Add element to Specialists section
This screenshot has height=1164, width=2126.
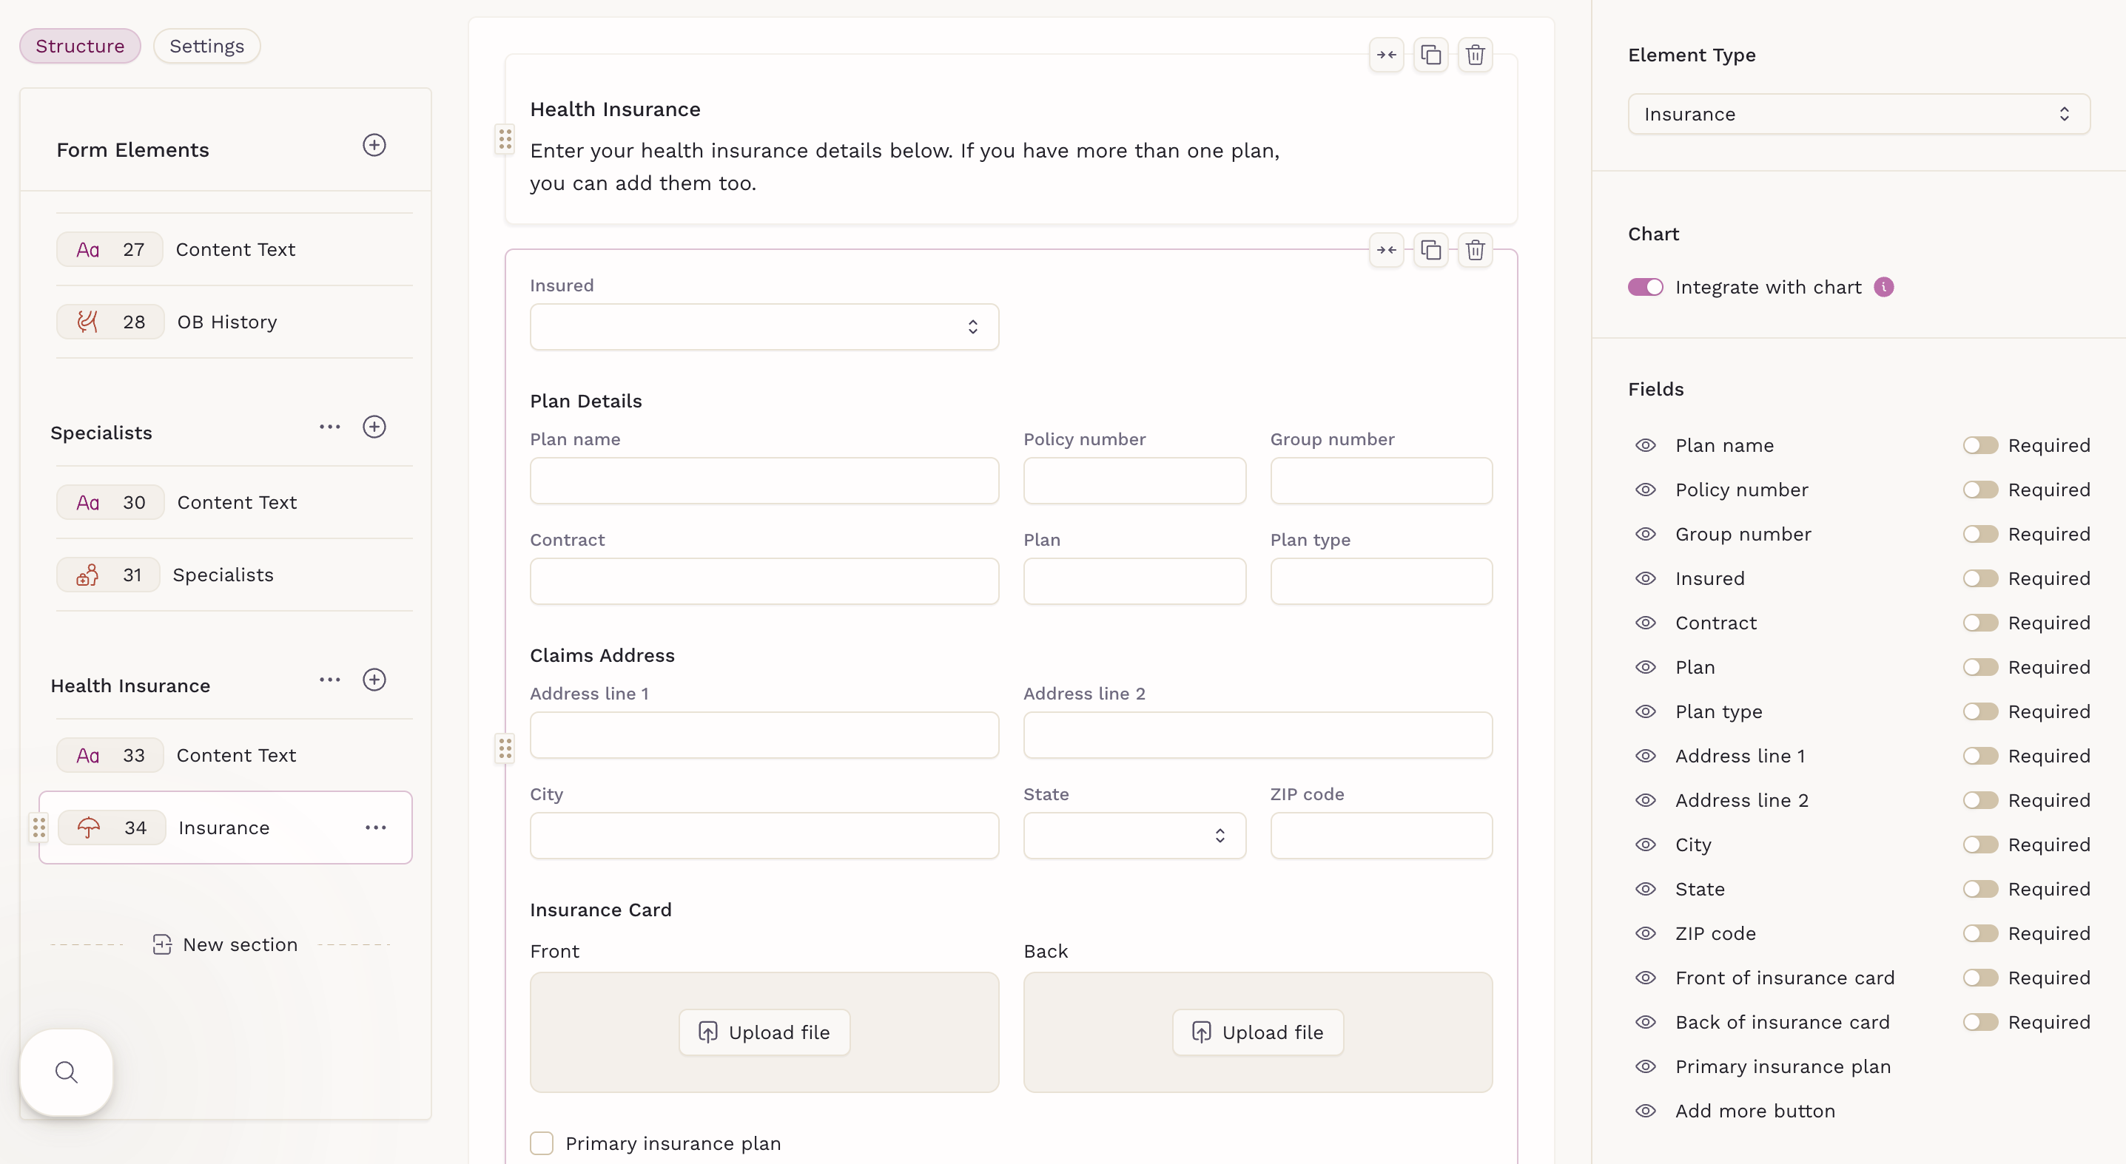[x=374, y=427]
